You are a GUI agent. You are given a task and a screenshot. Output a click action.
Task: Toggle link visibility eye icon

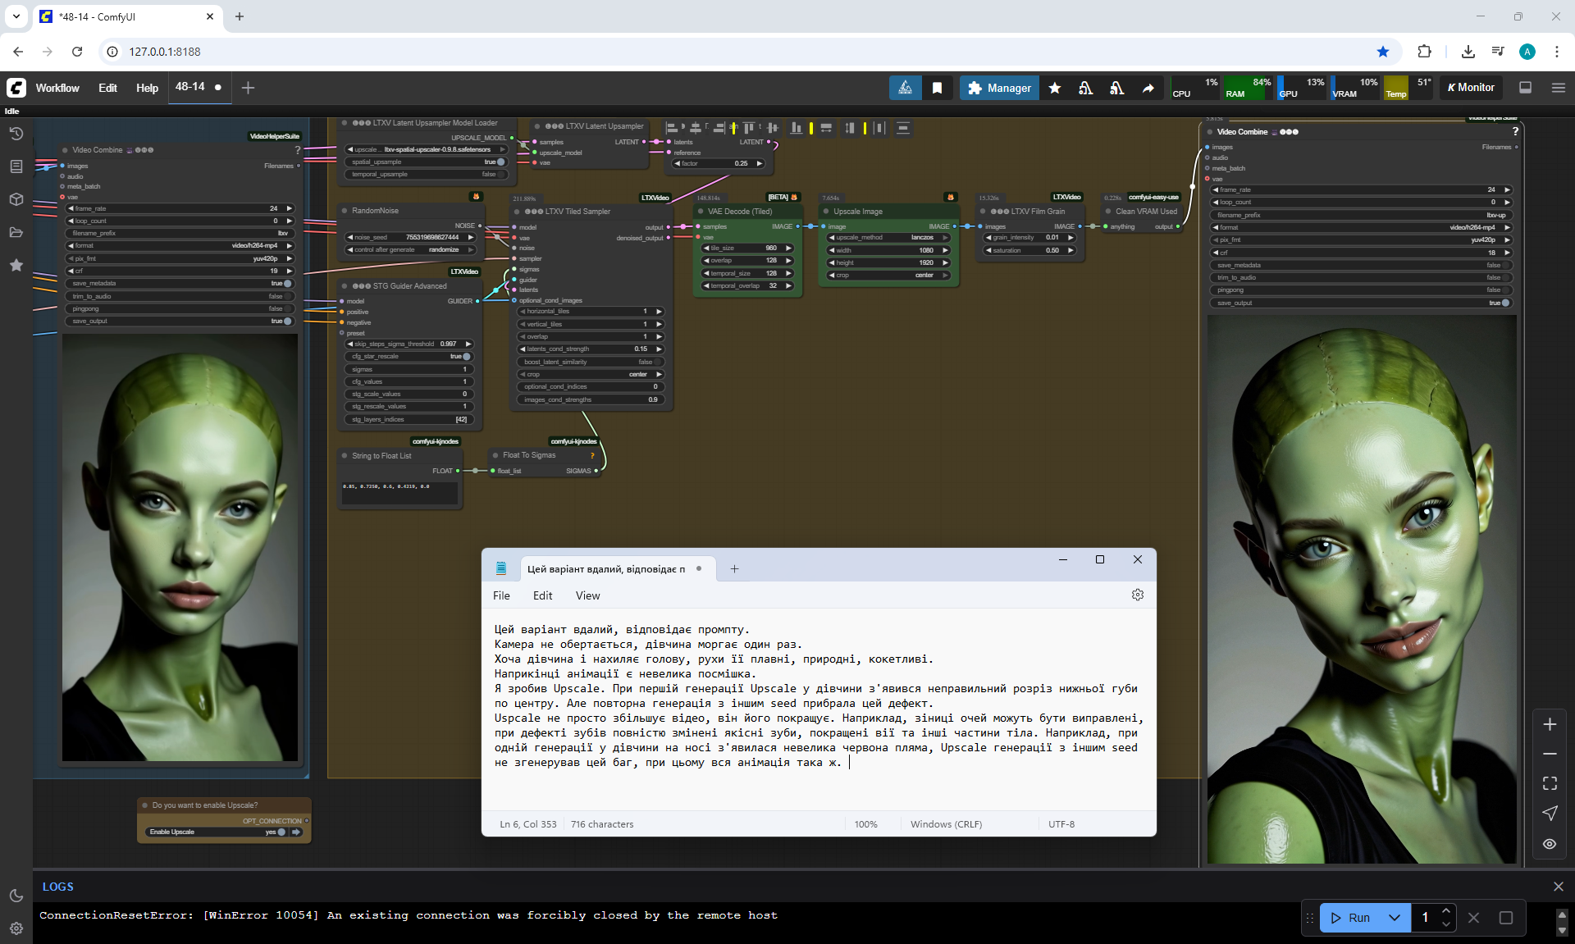click(x=1550, y=843)
